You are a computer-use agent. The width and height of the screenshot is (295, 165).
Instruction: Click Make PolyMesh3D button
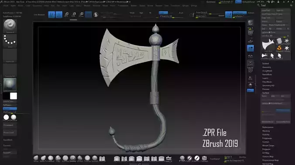[279, 25]
